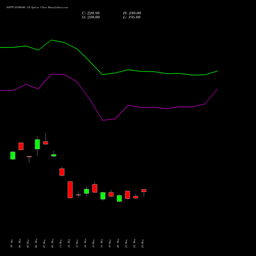Image resolution: width=256 pixels, height=256 pixels.
Task: Click the 13 May date label
Action: click(x=77, y=243)
